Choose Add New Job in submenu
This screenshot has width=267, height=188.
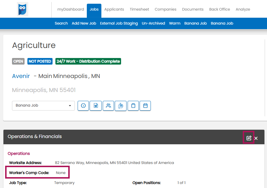pos(84,23)
